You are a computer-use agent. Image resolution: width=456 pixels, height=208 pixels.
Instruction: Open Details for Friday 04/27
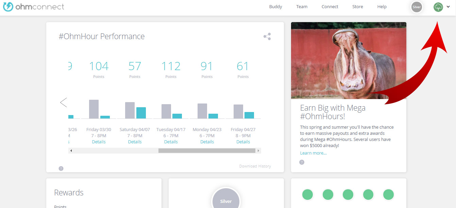point(243,142)
